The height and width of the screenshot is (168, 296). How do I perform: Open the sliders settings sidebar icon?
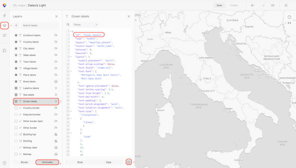[5, 35]
